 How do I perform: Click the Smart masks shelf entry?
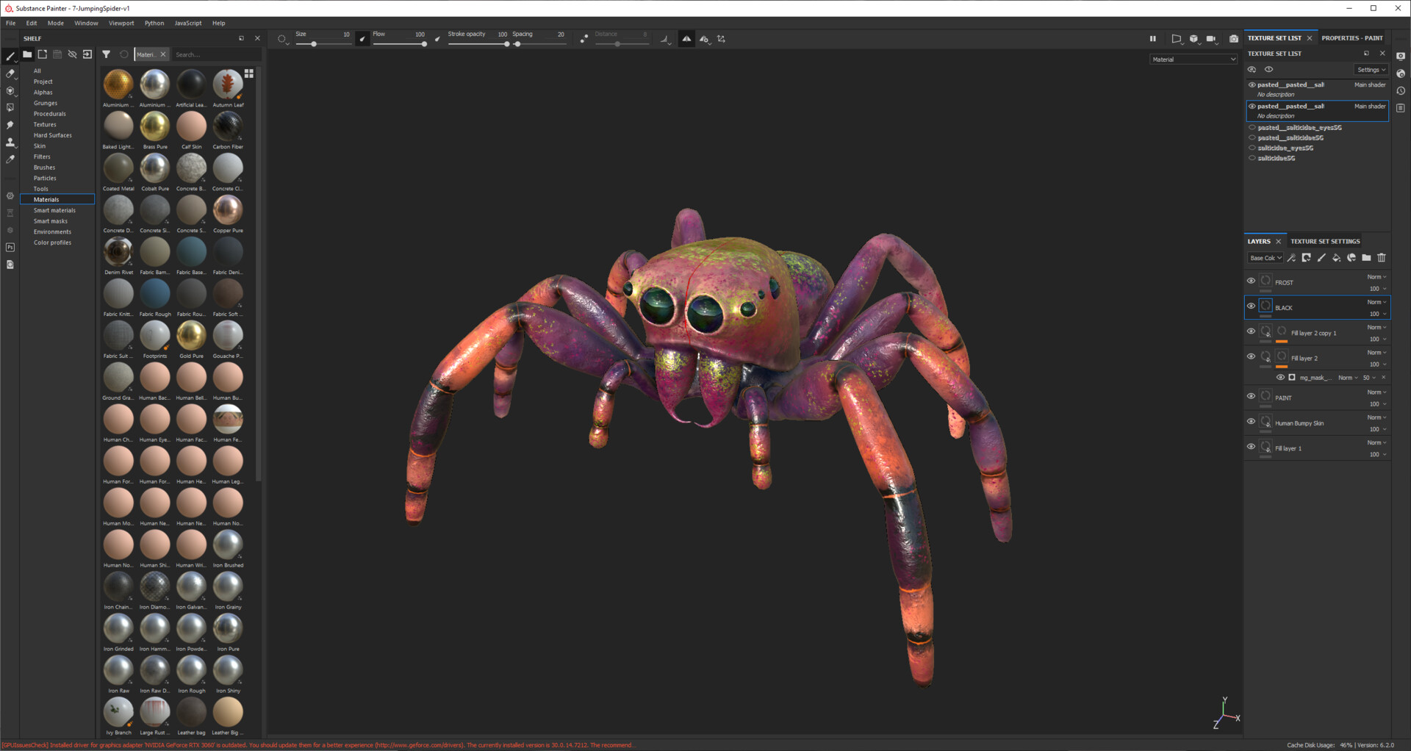pos(51,220)
